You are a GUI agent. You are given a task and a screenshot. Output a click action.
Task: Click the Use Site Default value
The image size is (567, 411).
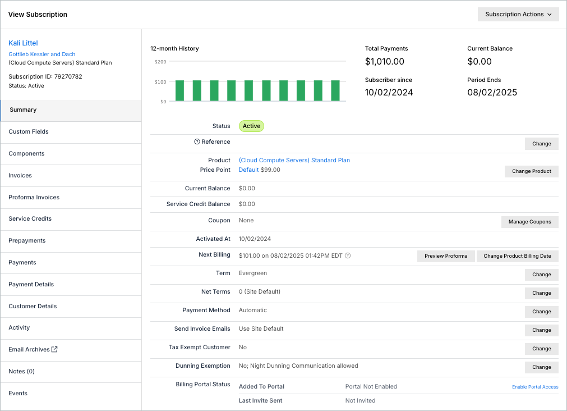coord(261,328)
